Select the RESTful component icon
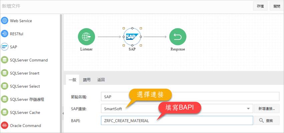Image resolution: width=284 pixels, height=133 pixels. [5, 34]
